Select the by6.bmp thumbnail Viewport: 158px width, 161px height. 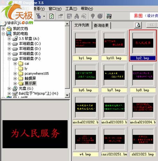(x=85, y=77)
